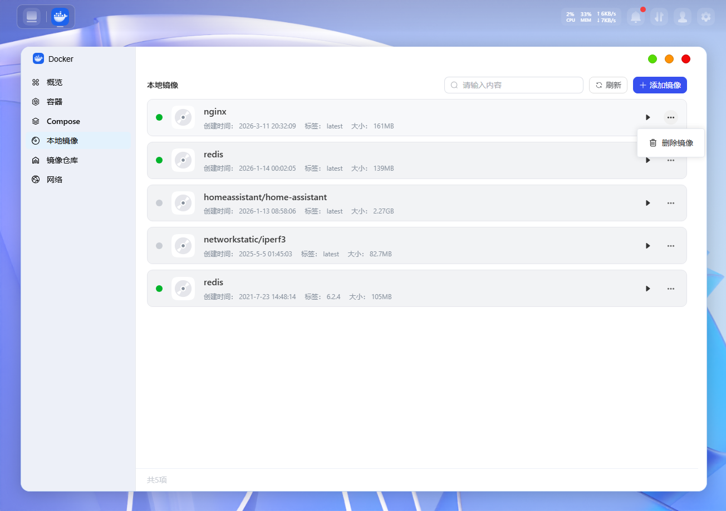Click the 82.7MB size value
Screen dimensions: 726x511
tap(381, 254)
